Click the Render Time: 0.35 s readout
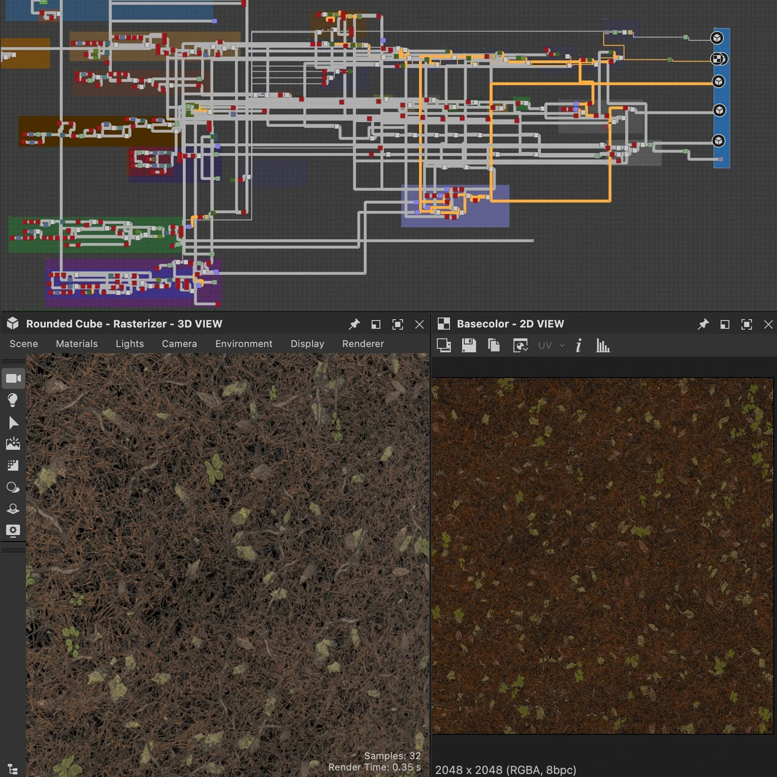The height and width of the screenshot is (777, 777). point(374,767)
